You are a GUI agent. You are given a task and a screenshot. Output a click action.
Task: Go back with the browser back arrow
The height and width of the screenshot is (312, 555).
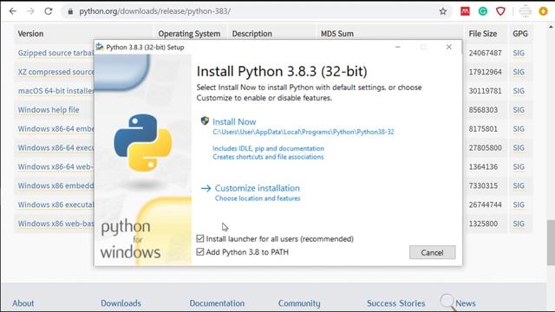(x=13, y=11)
